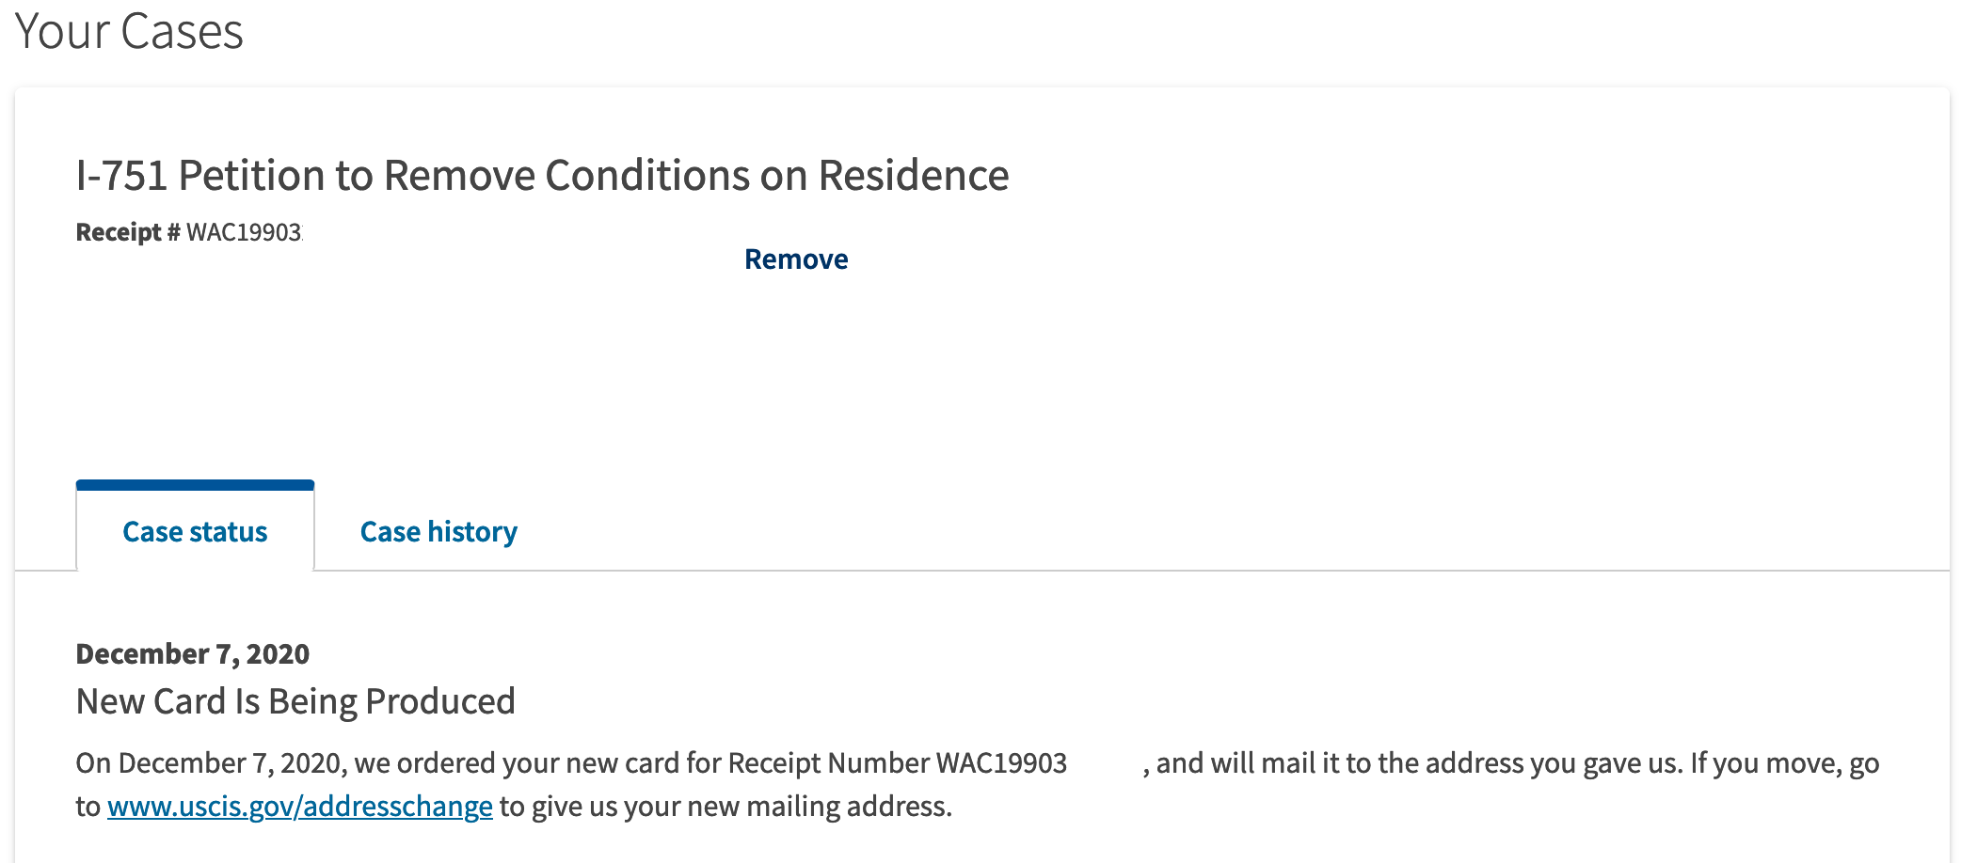Open the www.uscis.gov/addresschange link
The image size is (1961, 863).
click(300, 807)
